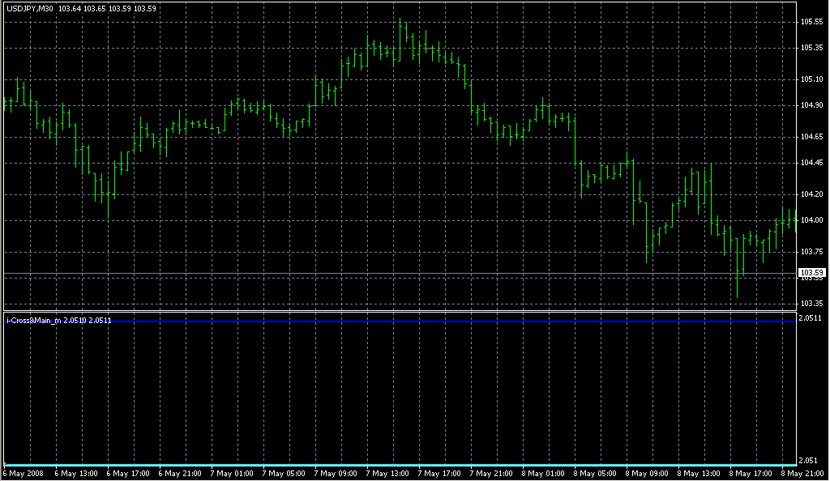Click the 7 May 17:00 time label

[x=439, y=475]
